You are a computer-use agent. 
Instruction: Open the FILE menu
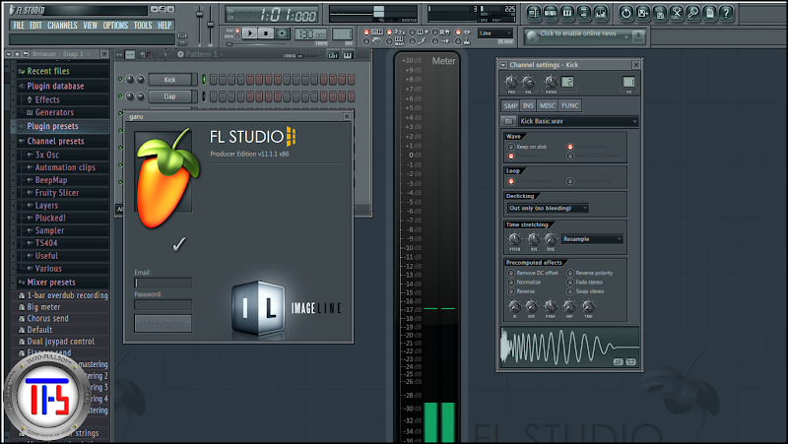(x=19, y=26)
